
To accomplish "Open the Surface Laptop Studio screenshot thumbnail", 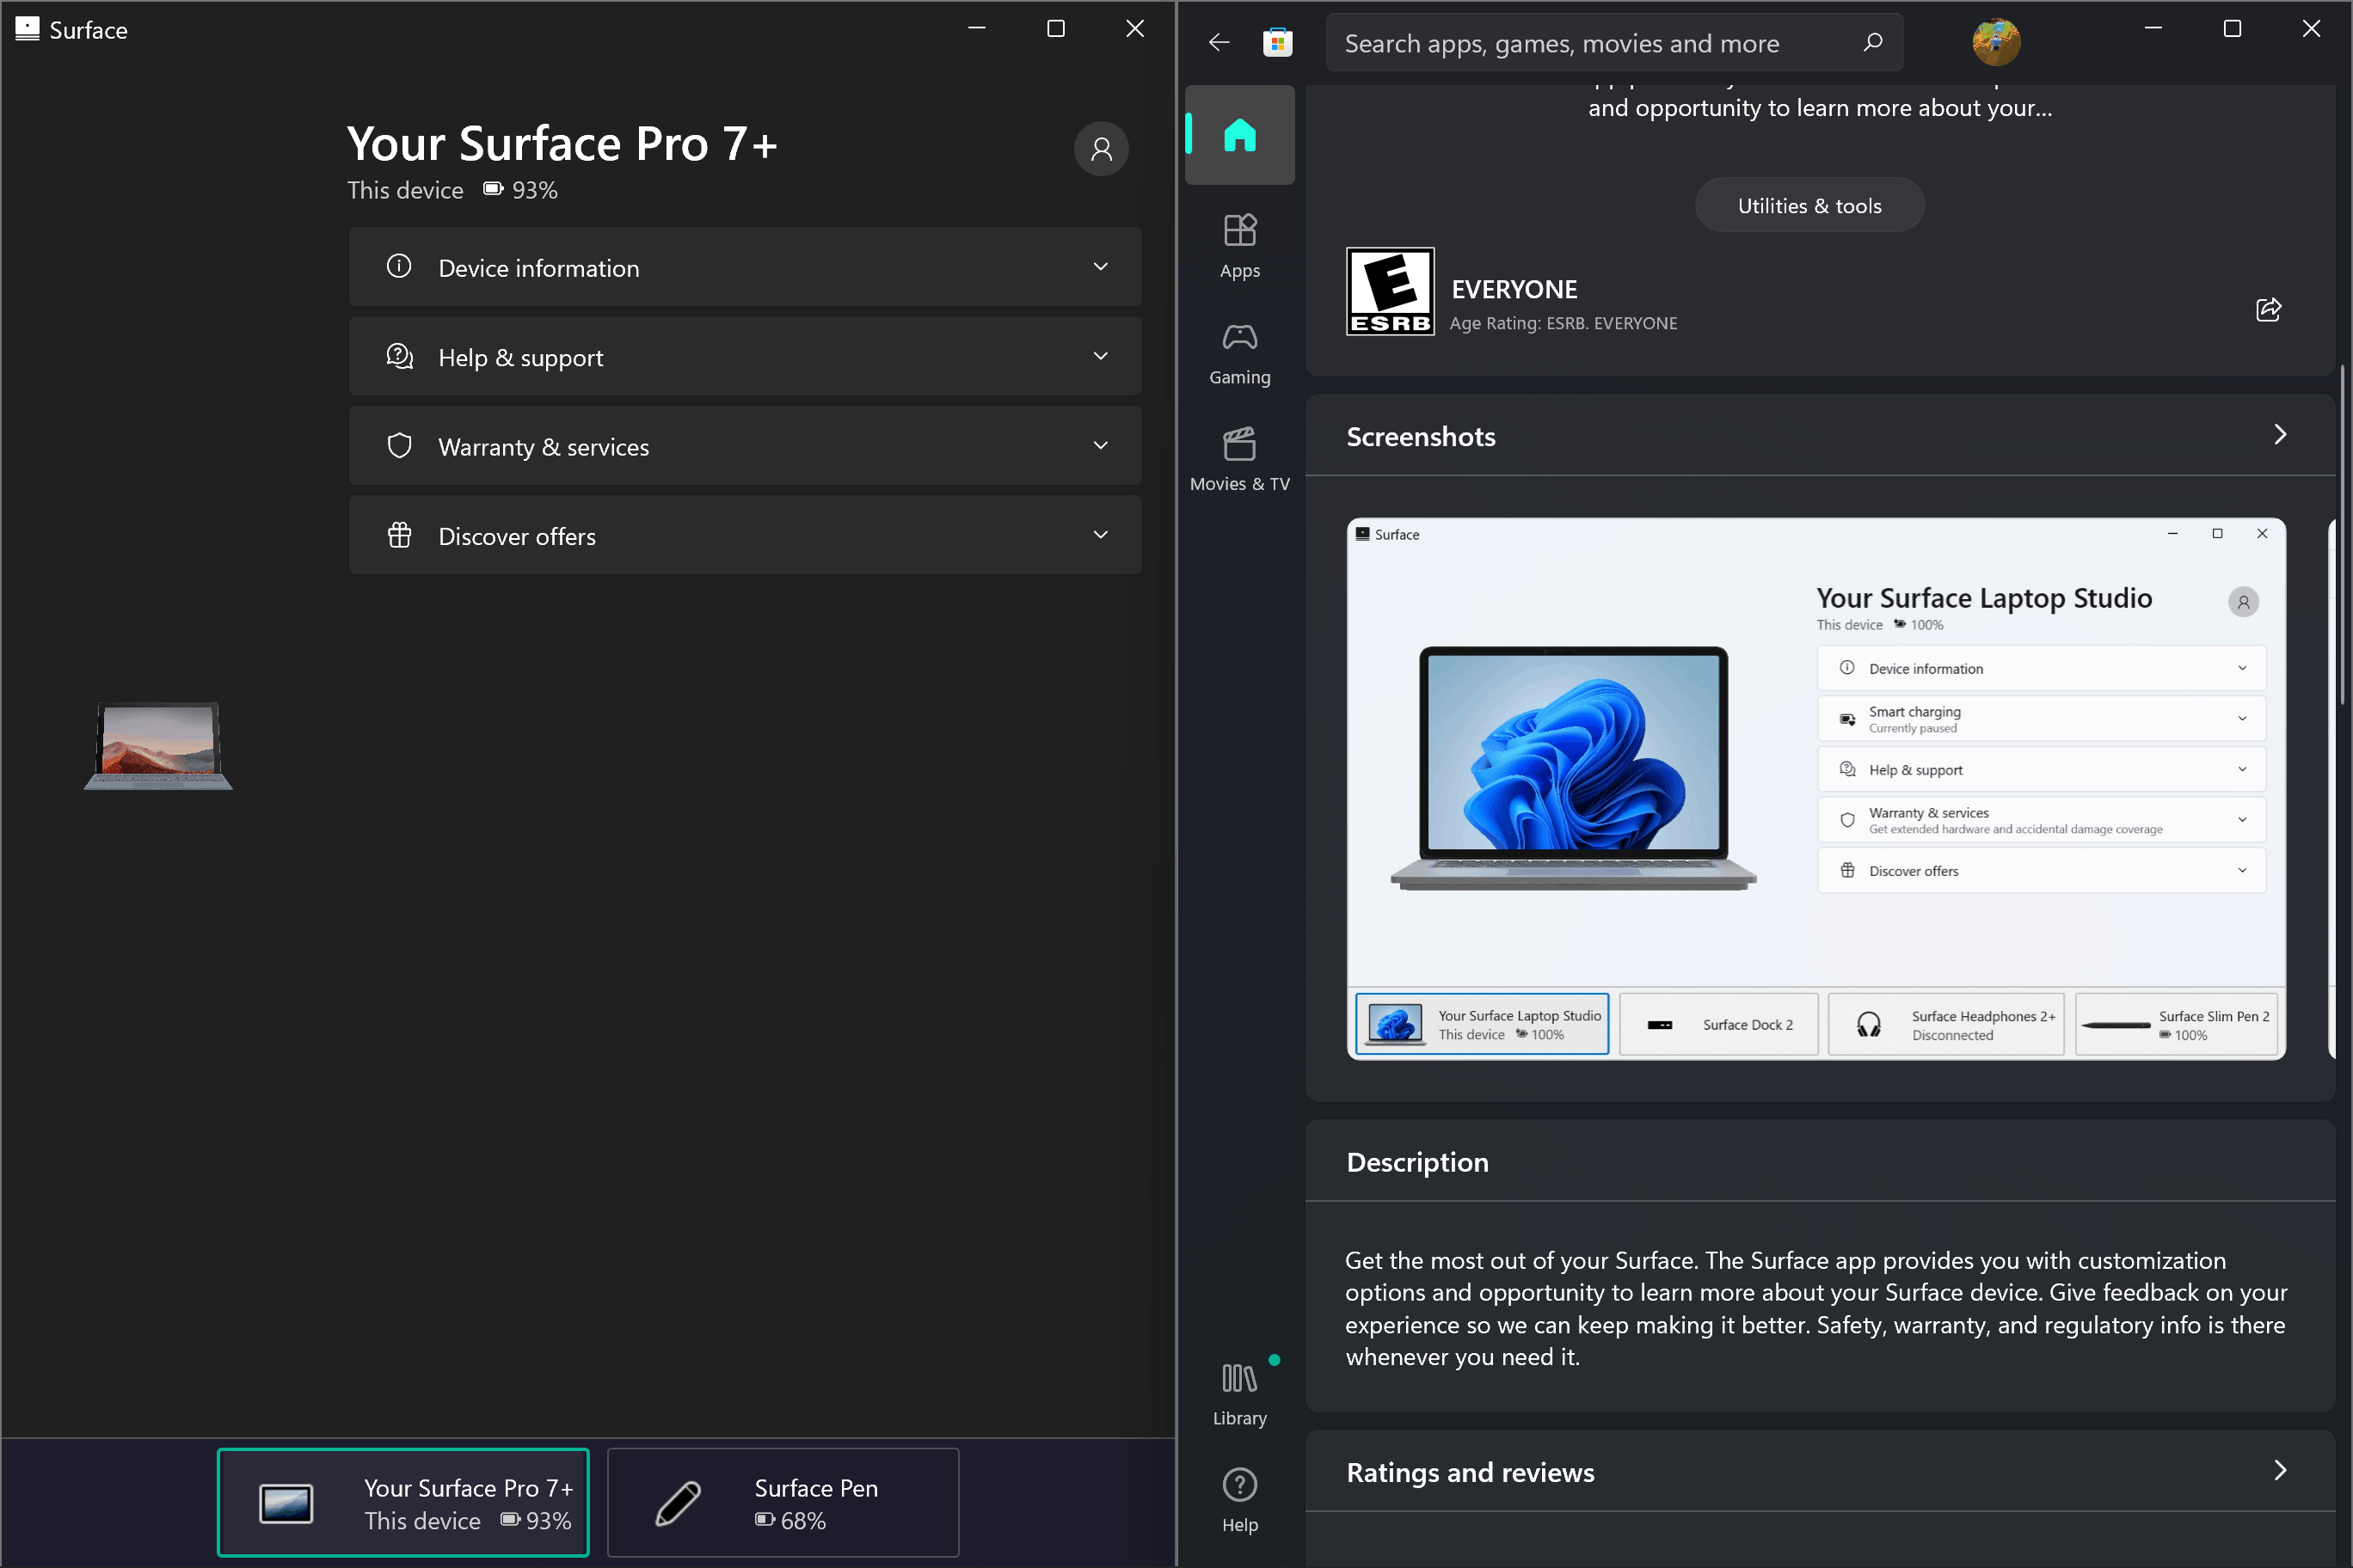I will tap(1815, 787).
